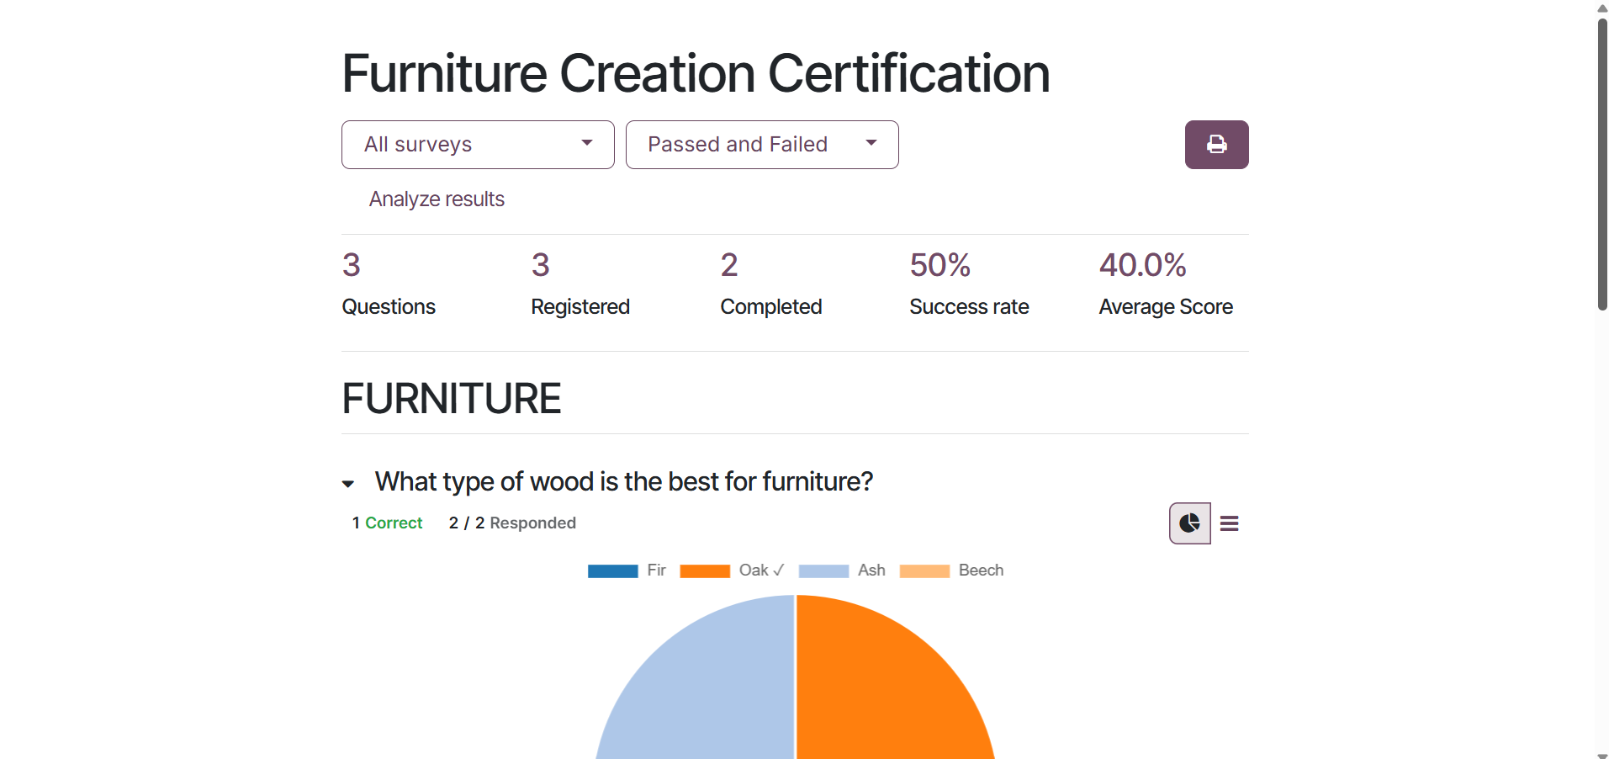Switch to the pie chart view

(1189, 523)
